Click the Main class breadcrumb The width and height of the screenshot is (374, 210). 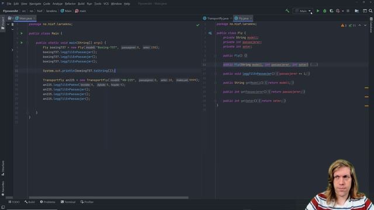[66, 11]
